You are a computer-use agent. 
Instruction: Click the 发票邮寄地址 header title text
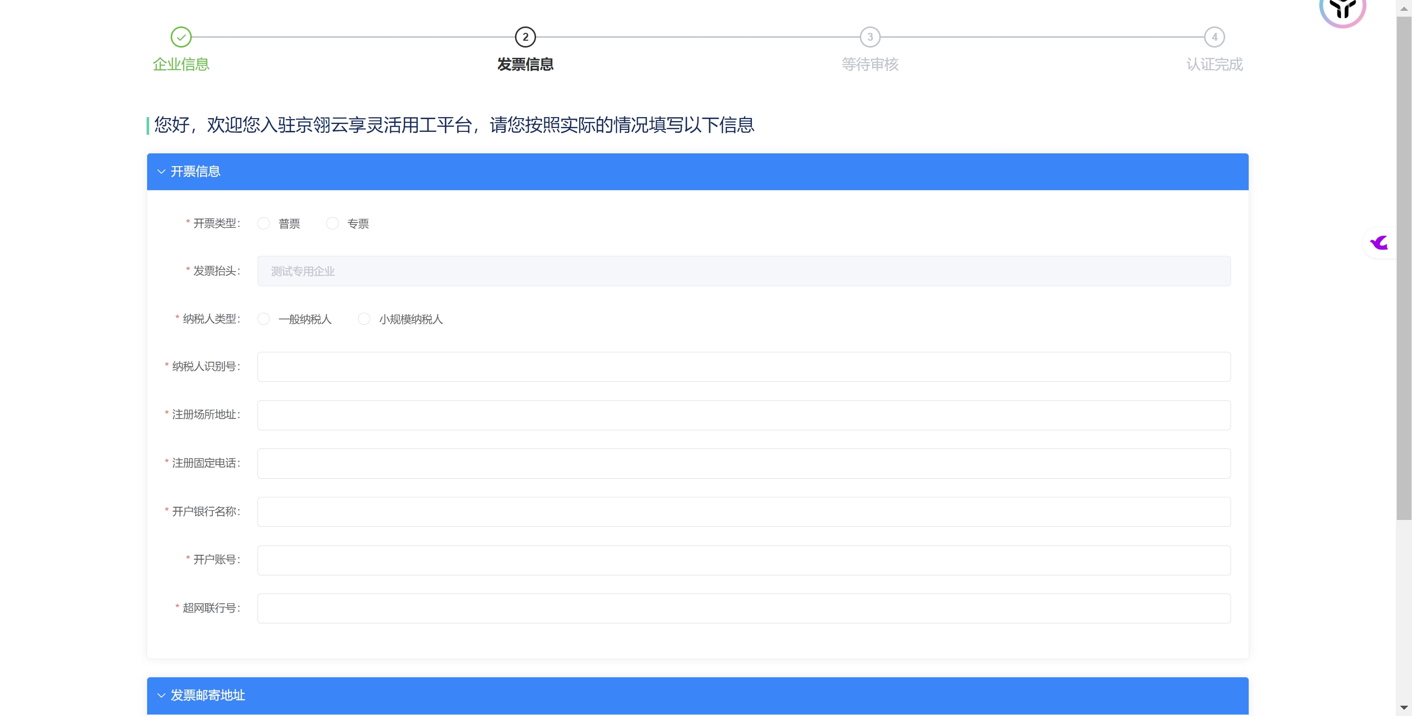coord(208,696)
